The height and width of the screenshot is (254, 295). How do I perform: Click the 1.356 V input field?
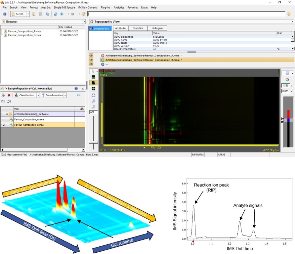point(286,86)
